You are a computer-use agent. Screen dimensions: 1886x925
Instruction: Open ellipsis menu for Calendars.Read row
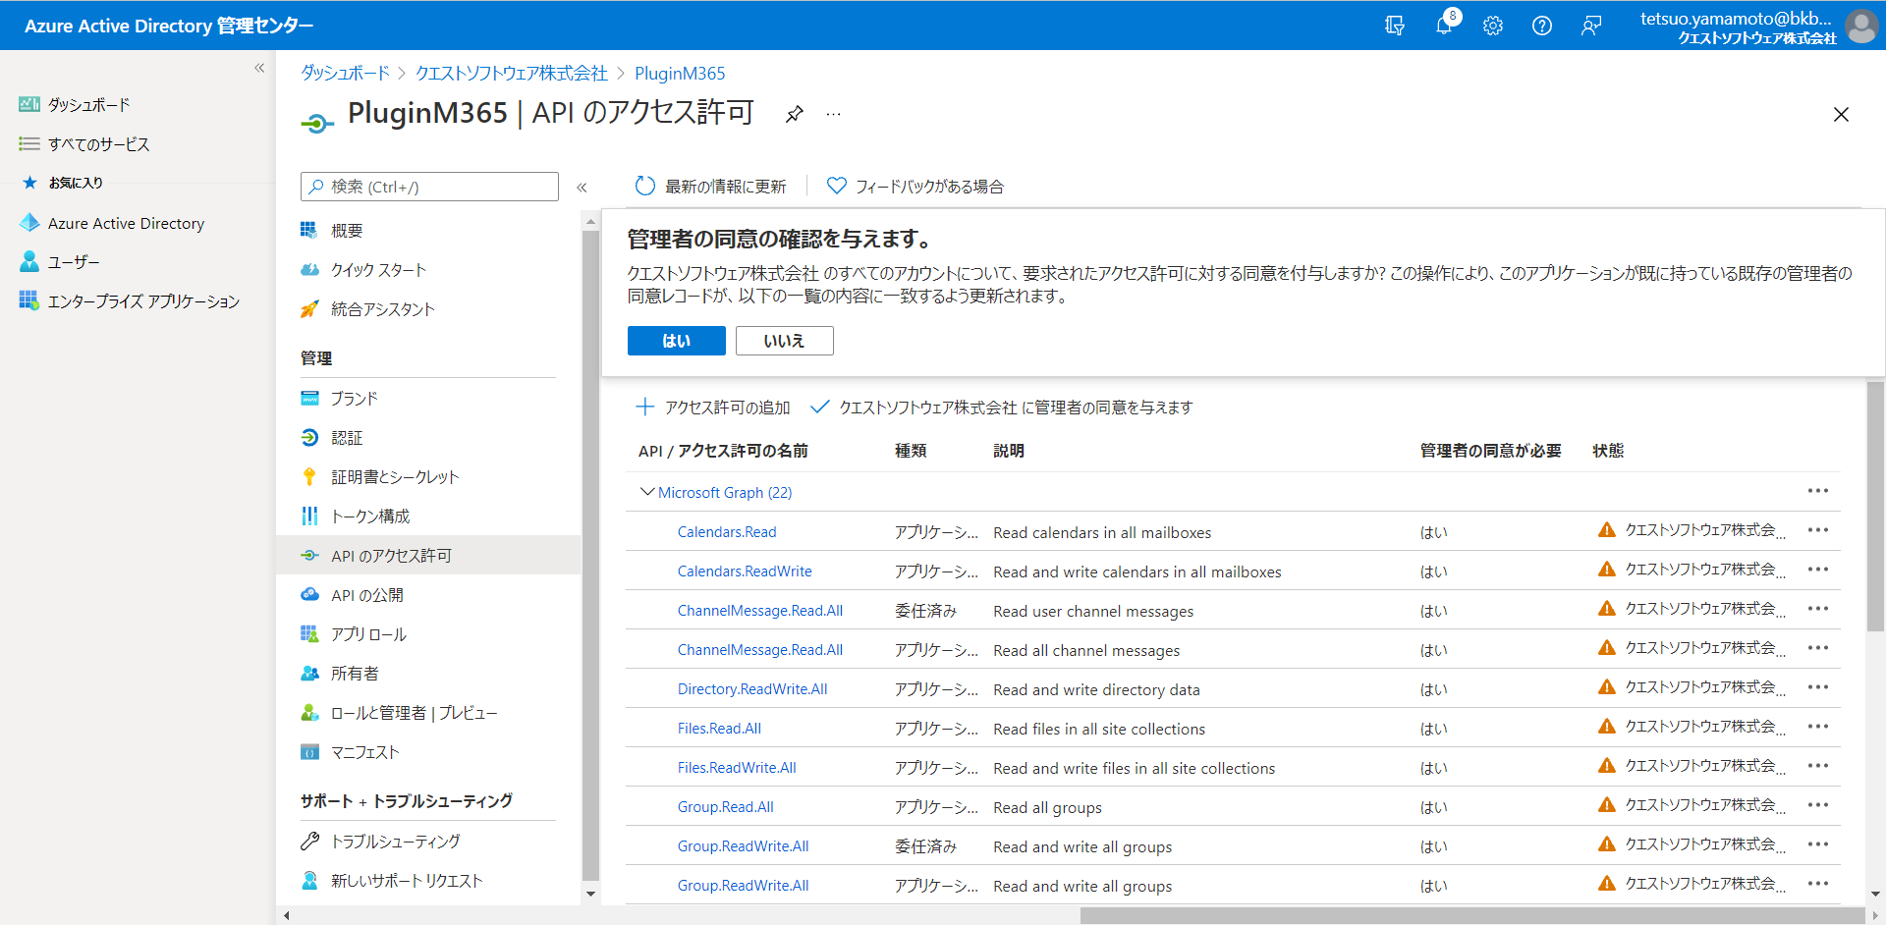tap(1818, 530)
